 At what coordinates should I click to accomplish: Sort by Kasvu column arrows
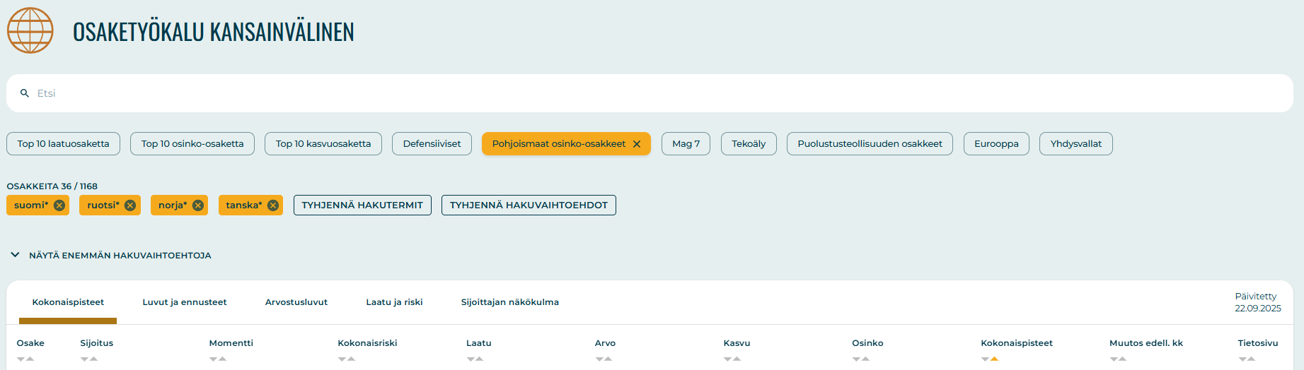(732, 359)
